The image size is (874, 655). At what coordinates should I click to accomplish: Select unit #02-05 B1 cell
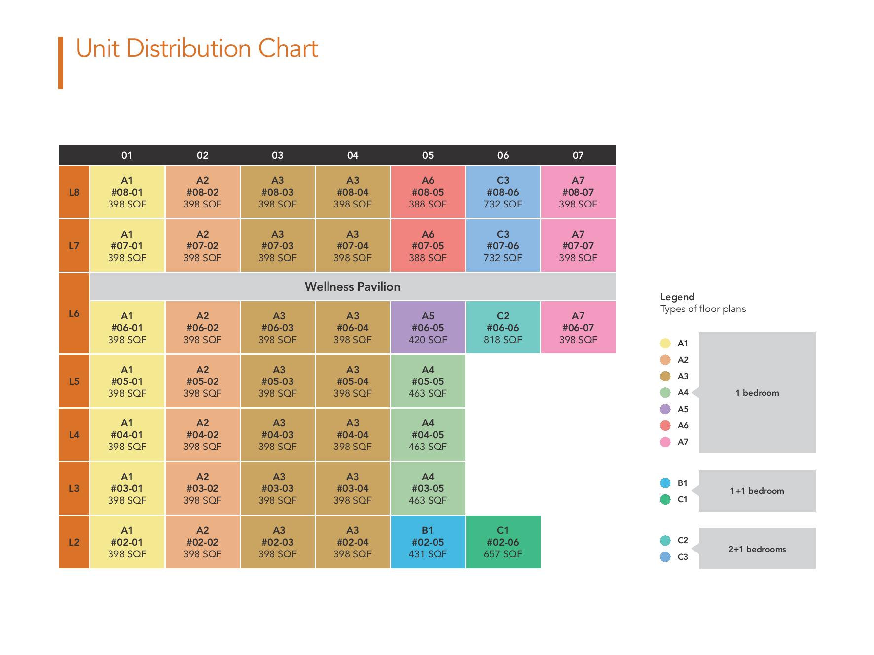(x=428, y=542)
